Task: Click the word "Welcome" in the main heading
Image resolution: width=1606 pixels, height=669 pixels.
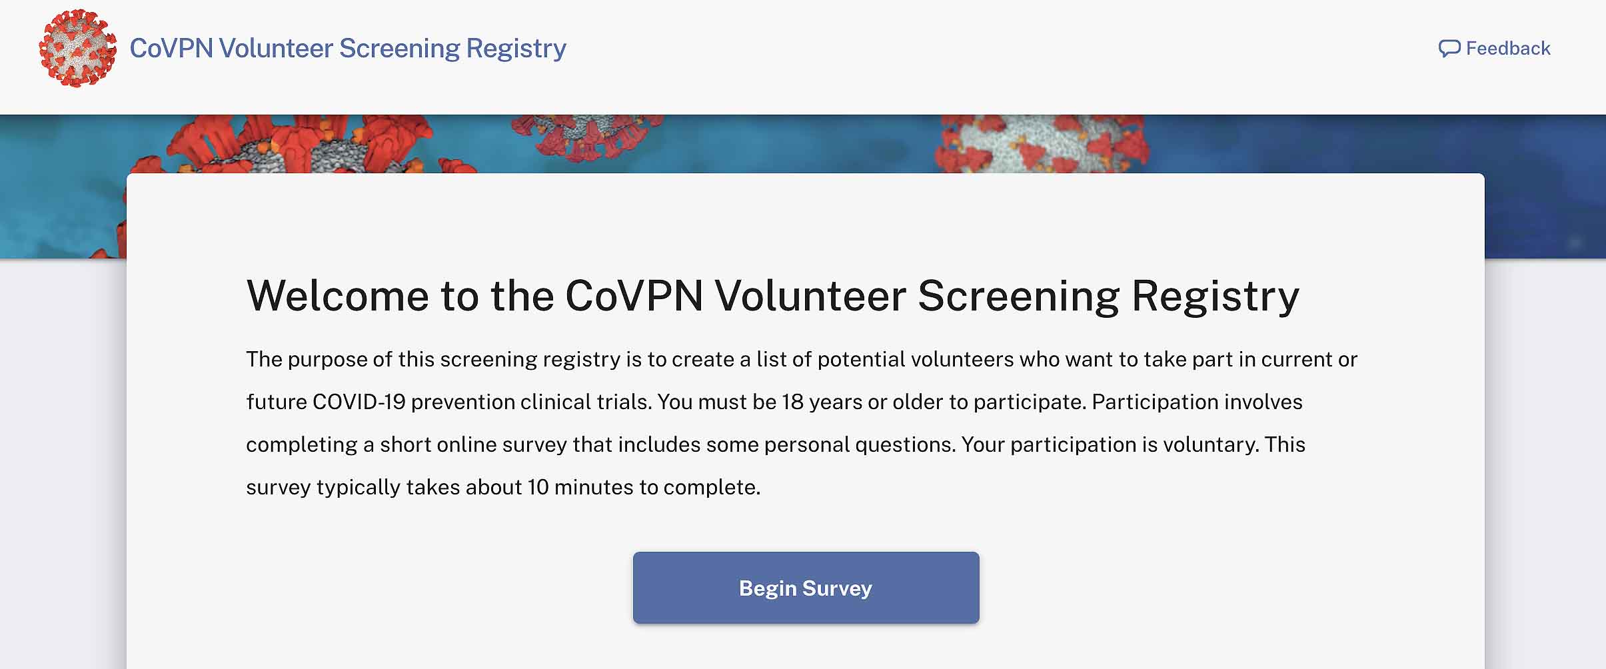Action: [337, 296]
